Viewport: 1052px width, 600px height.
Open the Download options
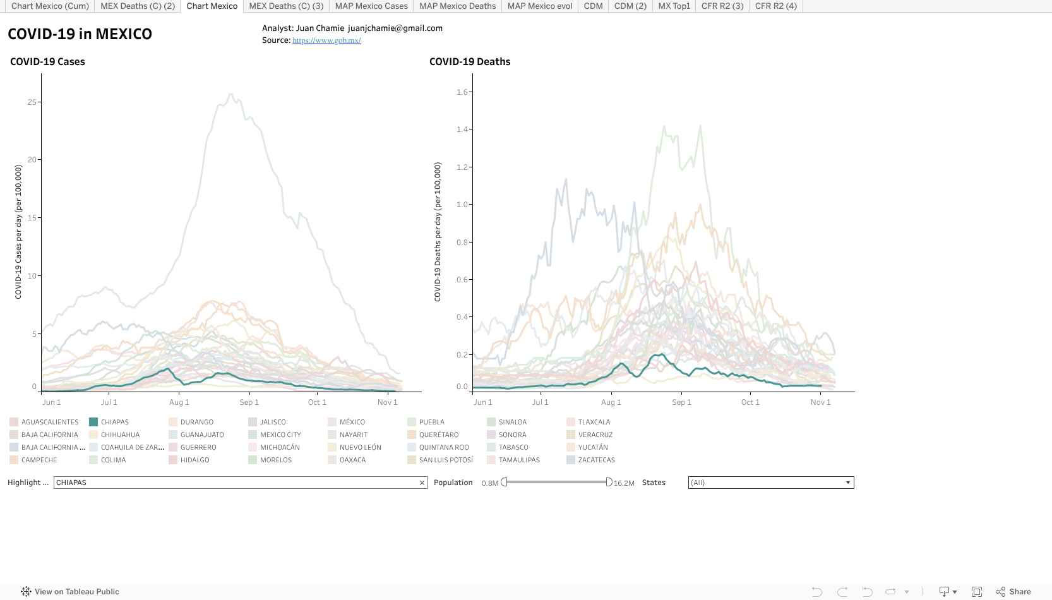pyautogui.click(x=945, y=592)
